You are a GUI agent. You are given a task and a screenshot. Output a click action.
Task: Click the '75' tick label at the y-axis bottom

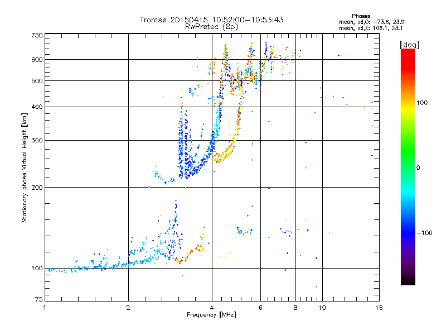click(x=39, y=299)
